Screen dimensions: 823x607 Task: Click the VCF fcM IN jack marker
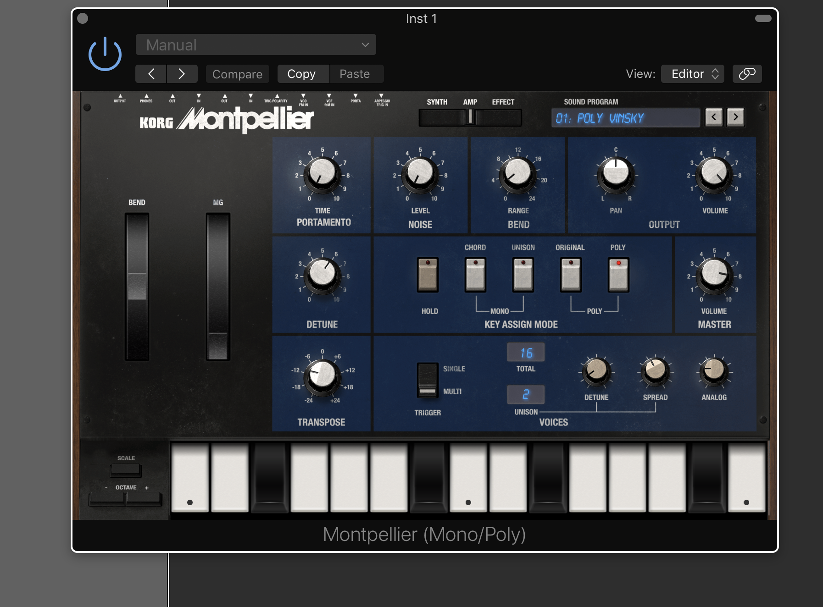click(x=329, y=100)
